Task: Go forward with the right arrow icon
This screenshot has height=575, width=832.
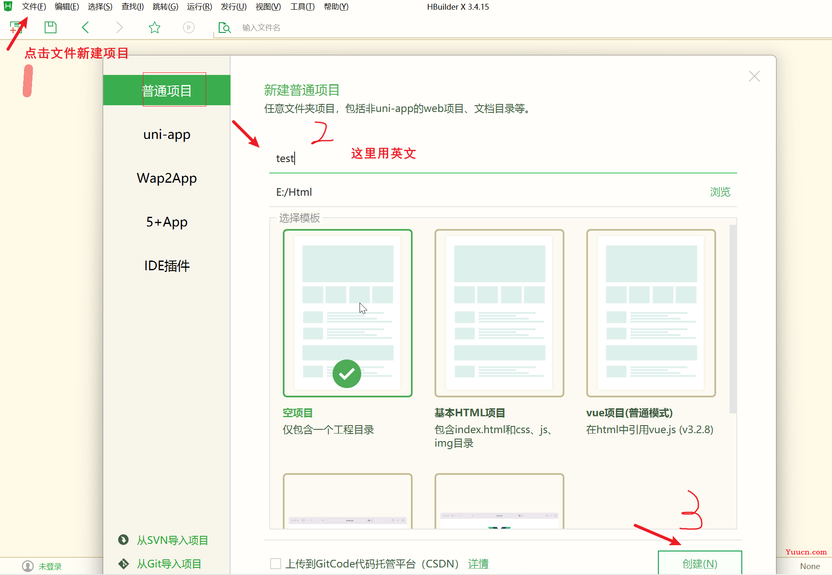Action: point(120,27)
